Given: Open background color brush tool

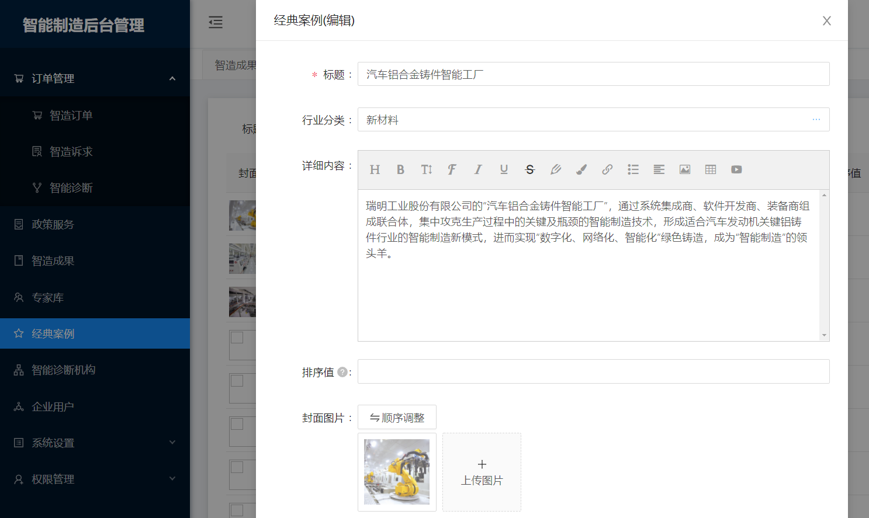Looking at the screenshot, I should 581,169.
